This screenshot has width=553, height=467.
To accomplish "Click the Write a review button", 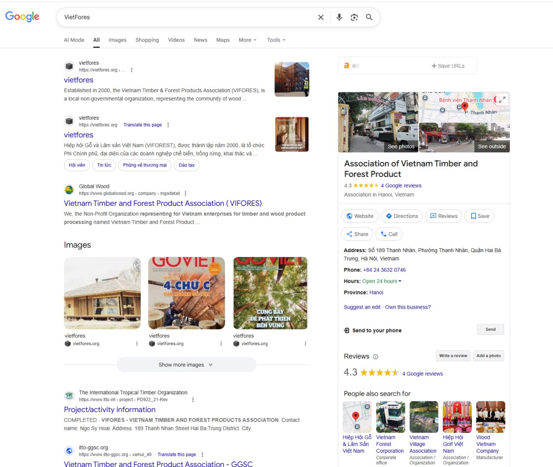I will (x=453, y=356).
